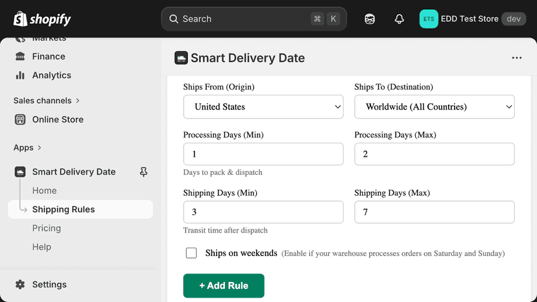The height and width of the screenshot is (302, 537).
Task: Click Shipping Days (Max) field
Action: pyautogui.click(x=435, y=213)
